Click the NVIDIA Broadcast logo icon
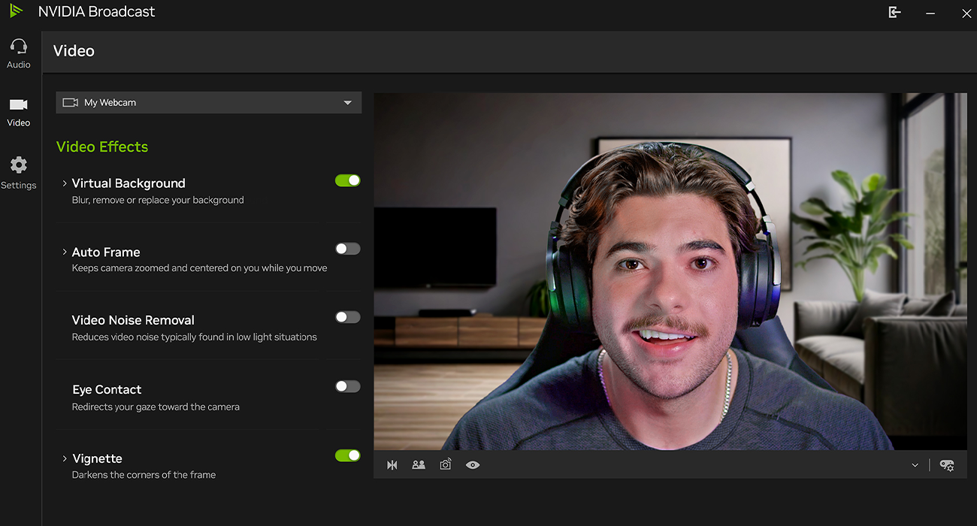Screen dimensions: 977x526 (x=17, y=11)
